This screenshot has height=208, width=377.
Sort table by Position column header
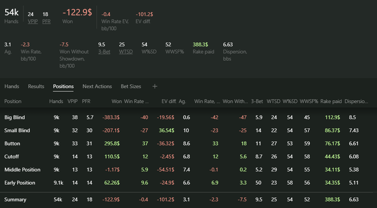13,101
